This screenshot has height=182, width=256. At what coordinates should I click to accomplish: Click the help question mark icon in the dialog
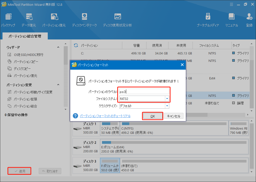click(x=75, y=116)
